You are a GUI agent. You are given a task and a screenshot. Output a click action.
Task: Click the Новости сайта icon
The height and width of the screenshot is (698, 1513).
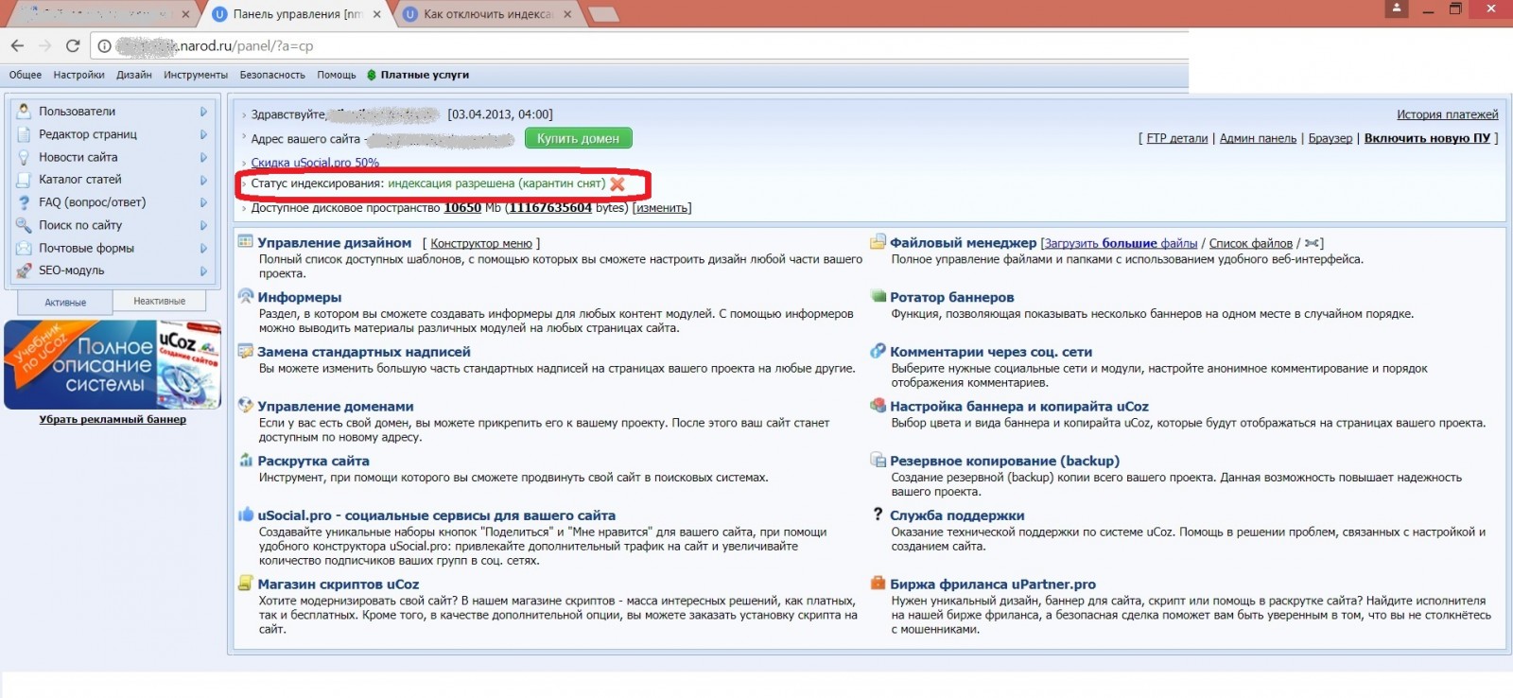(x=24, y=157)
